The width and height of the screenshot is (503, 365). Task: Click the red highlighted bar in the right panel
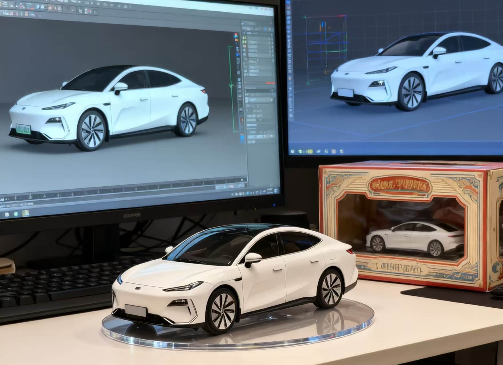270,83
